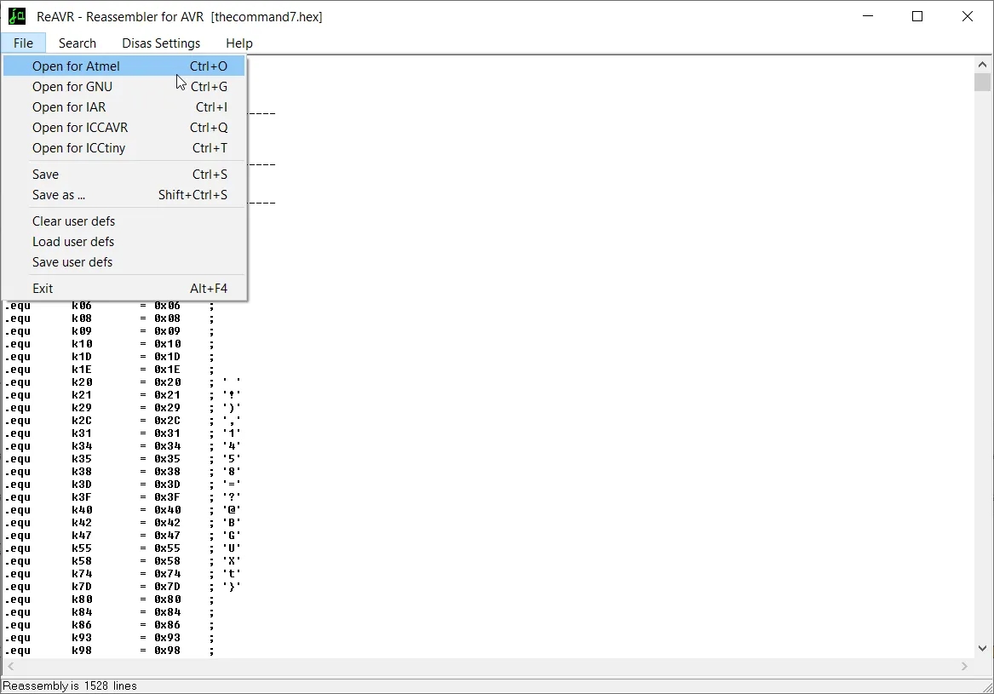The height and width of the screenshot is (694, 994).
Task: Click the horizontal scrollbar right arrow
Action: 965,667
